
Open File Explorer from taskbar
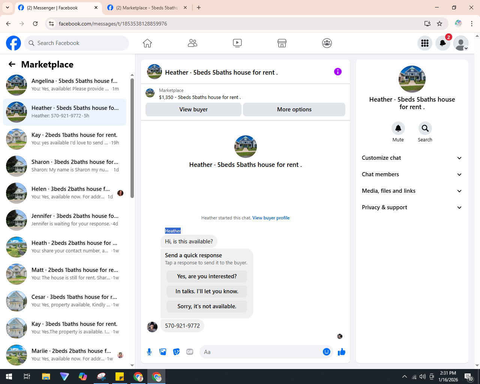[46, 376]
